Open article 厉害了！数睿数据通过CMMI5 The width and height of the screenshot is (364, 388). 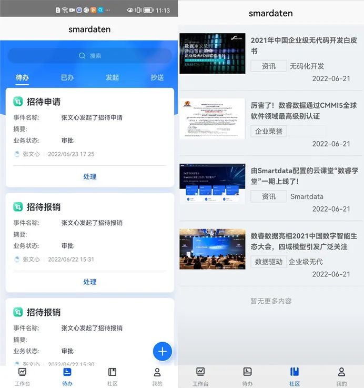(x=304, y=111)
